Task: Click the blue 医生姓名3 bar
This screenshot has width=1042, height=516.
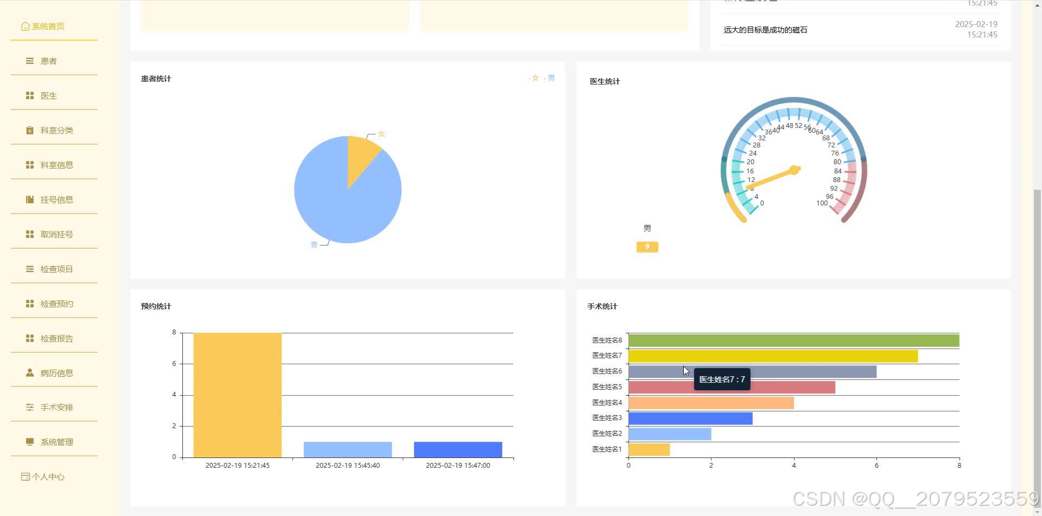Action: click(690, 418)
